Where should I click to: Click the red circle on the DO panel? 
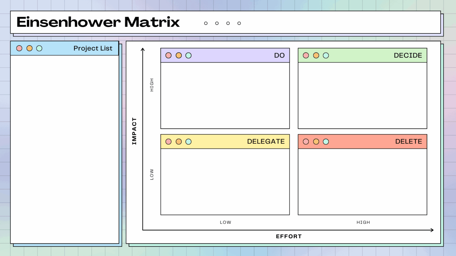(x=168, y=55)
